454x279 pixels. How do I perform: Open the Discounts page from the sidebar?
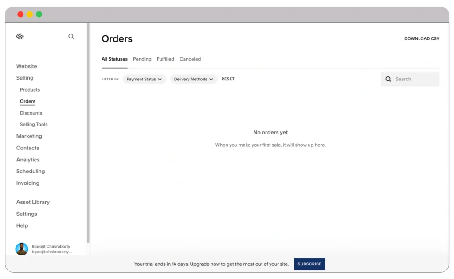tap(31, 113)
